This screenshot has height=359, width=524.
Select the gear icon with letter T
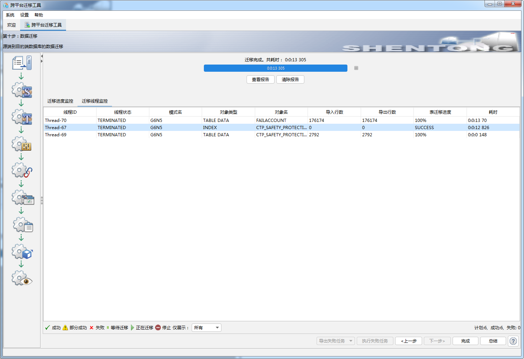tap(22, 117)
